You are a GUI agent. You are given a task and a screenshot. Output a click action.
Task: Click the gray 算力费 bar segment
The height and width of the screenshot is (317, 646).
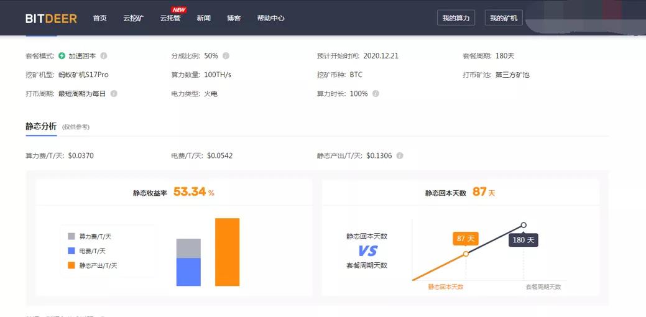(188, 248)
